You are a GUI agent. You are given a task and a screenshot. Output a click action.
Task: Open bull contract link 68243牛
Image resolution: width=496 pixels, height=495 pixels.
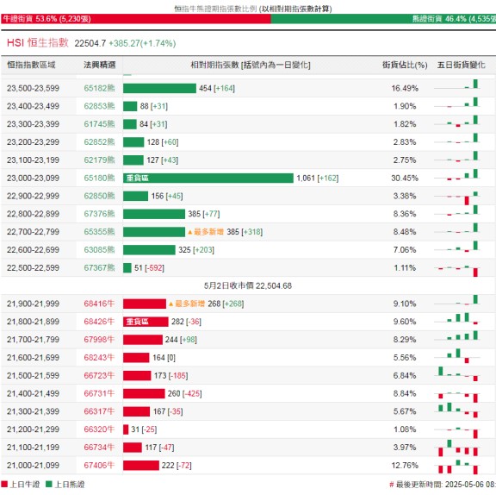99,357
